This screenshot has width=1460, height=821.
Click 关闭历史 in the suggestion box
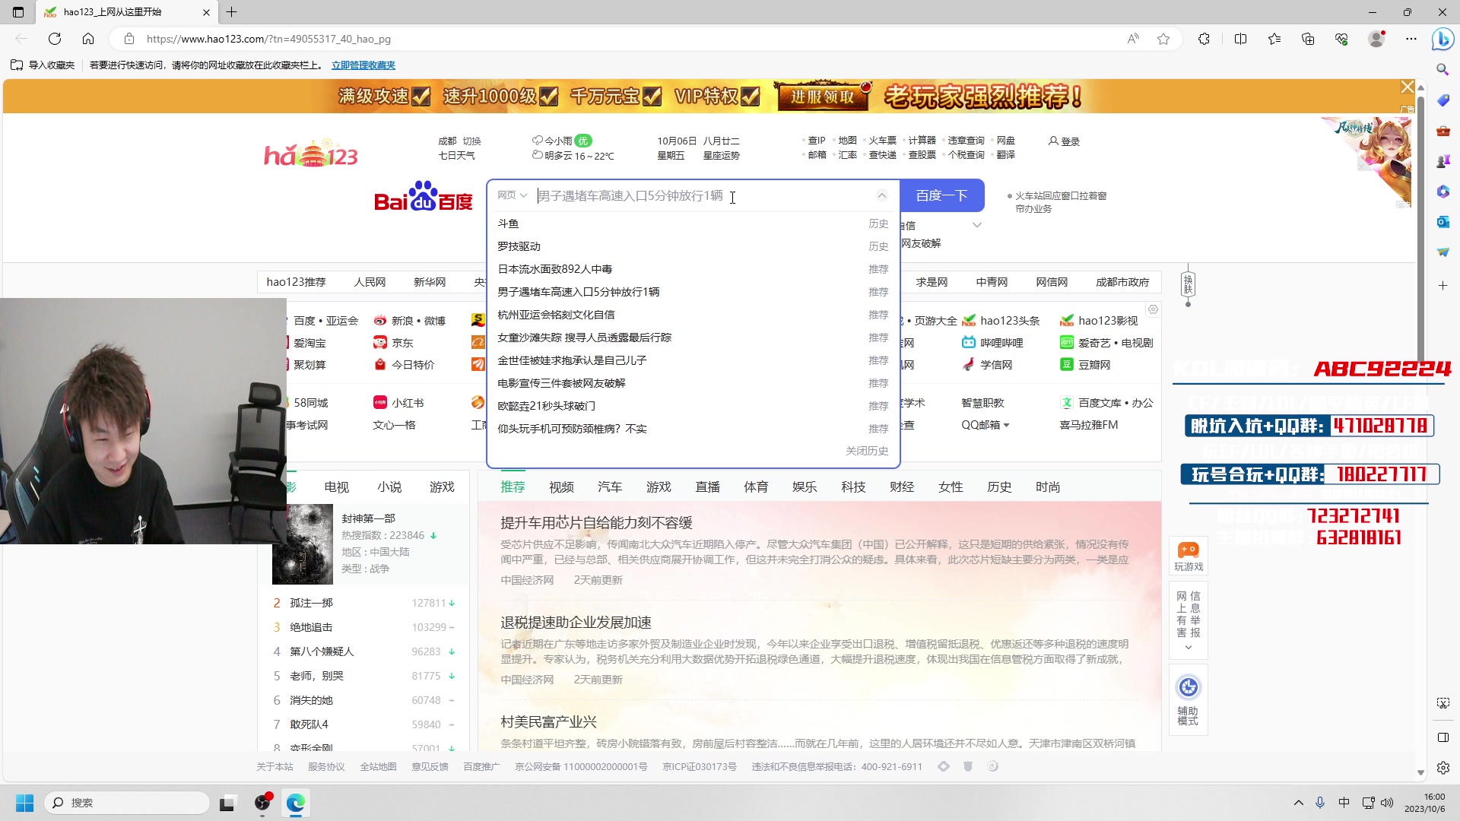pos(867,451)
